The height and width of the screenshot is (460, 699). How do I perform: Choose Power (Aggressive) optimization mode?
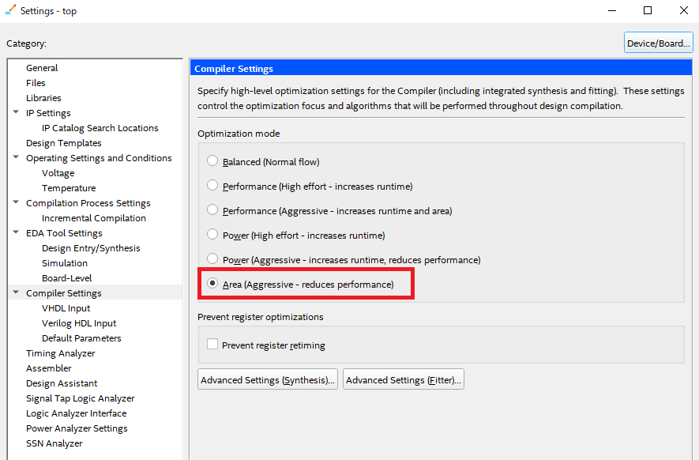(x=212, y=259)
